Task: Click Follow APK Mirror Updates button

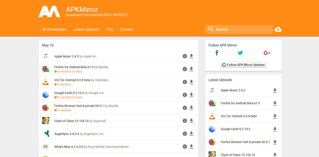Action: point(243,65)
